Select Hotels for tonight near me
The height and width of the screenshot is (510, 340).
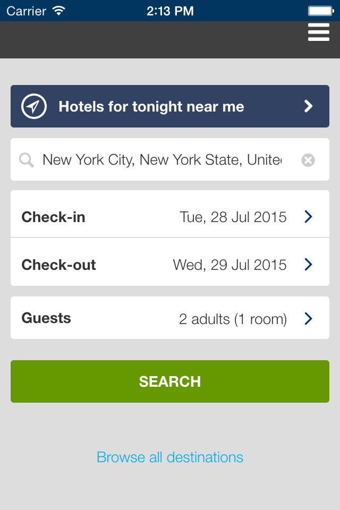(170, 106)
